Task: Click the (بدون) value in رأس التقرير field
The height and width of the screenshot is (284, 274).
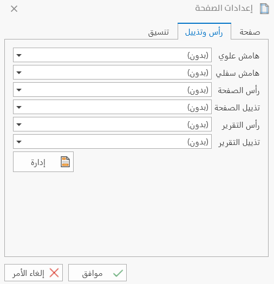Action: pos(198,124)
